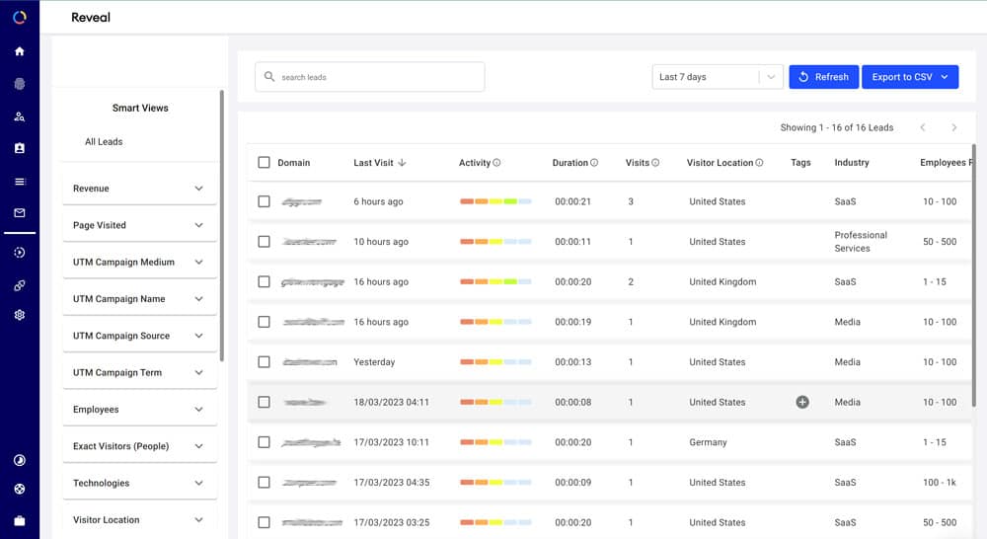Open the settings gear in sidebar

[19, 315]
